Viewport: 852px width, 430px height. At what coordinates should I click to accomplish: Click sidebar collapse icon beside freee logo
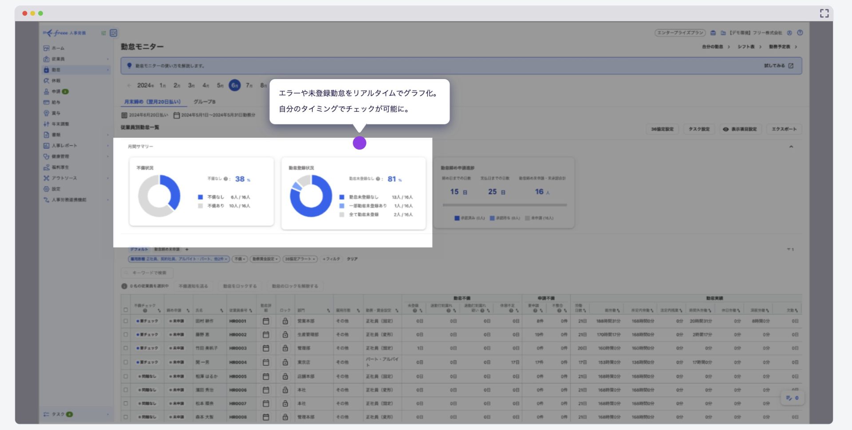tap(114, 33)
